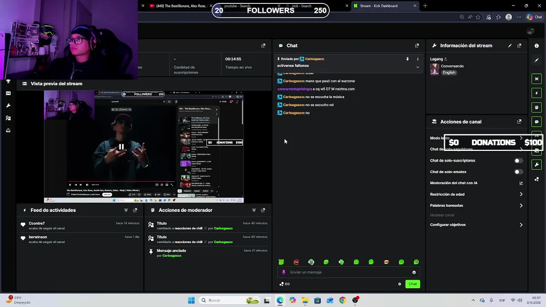The width and height of the screenshot is (546, 307).
Task: Pop out the Acciones de moderador panel
Action: click(263, 210)
